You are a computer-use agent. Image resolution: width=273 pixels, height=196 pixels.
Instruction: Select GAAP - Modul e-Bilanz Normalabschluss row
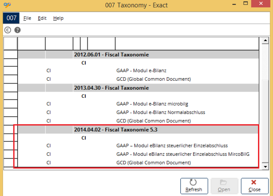click(138, 112)
